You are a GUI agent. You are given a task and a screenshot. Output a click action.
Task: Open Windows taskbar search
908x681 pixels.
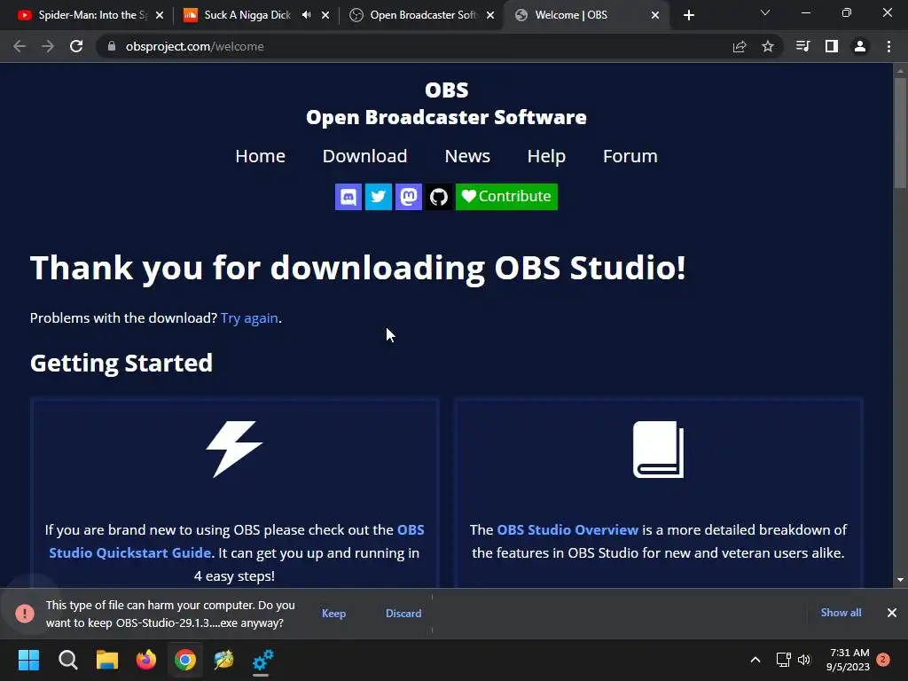(67, 660)
